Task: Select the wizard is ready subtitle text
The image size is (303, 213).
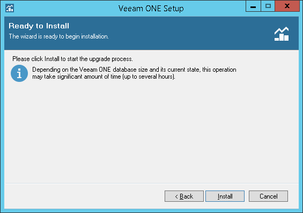Action: (x=59, y=36)
